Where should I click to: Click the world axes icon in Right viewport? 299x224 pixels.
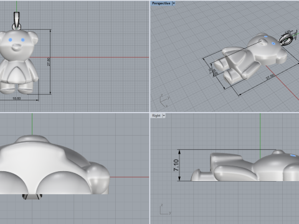pos(166,210)
